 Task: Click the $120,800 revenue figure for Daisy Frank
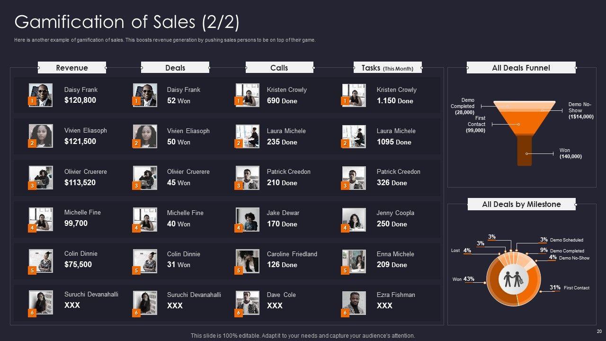(x=80, y=100)
